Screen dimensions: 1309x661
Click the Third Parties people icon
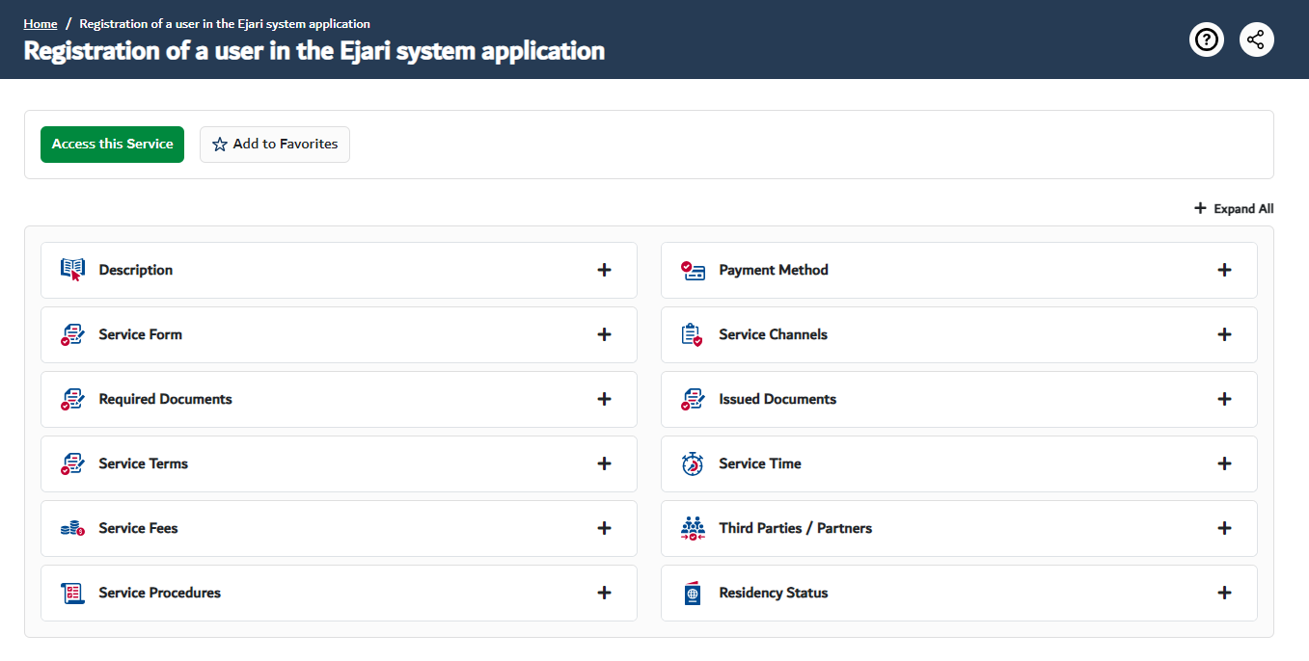point(693,528)
